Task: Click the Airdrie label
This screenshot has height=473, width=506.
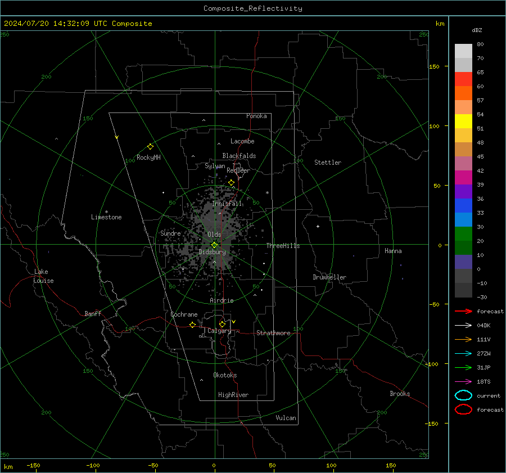Action: coord(222,300)
